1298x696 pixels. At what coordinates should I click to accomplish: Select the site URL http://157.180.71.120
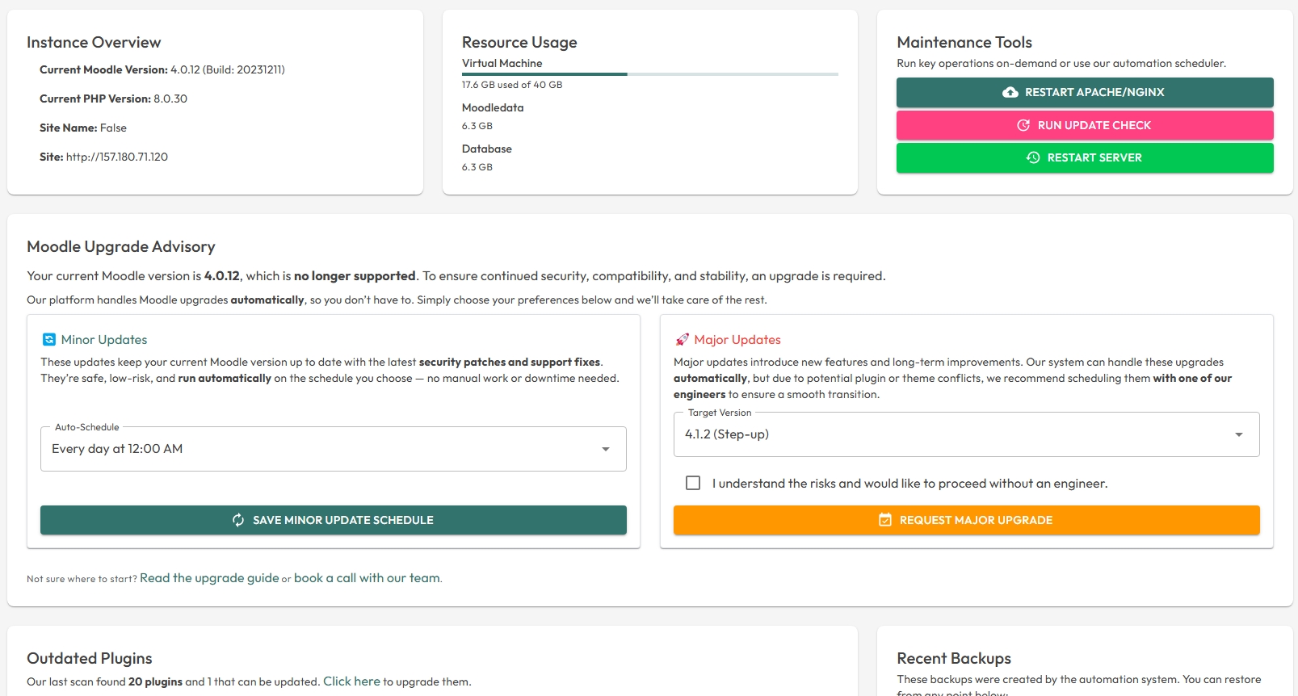(117, 157)
